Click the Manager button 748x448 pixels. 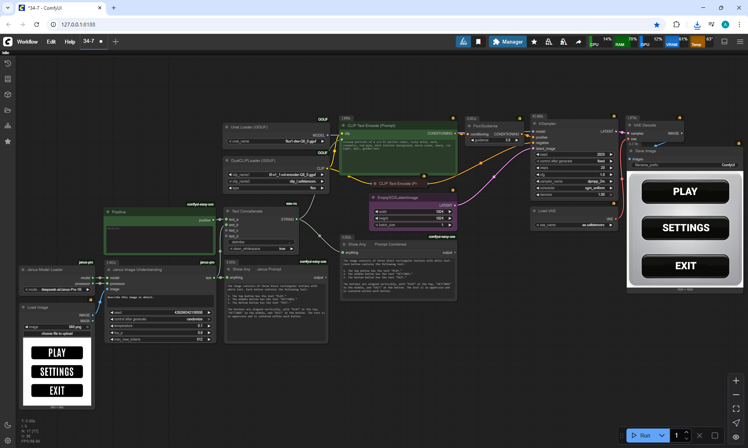[x=508, y=42]
